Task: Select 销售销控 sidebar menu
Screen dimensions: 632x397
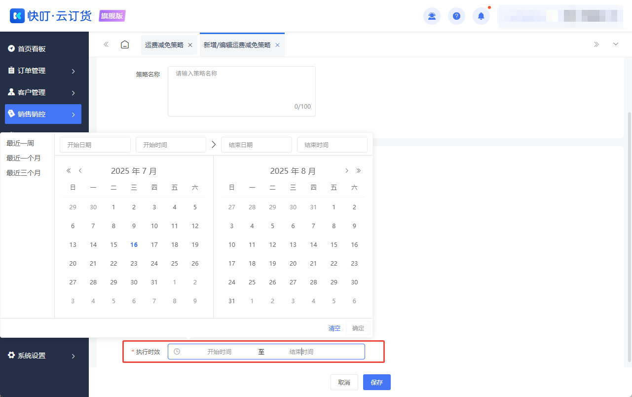Action: 43,114
